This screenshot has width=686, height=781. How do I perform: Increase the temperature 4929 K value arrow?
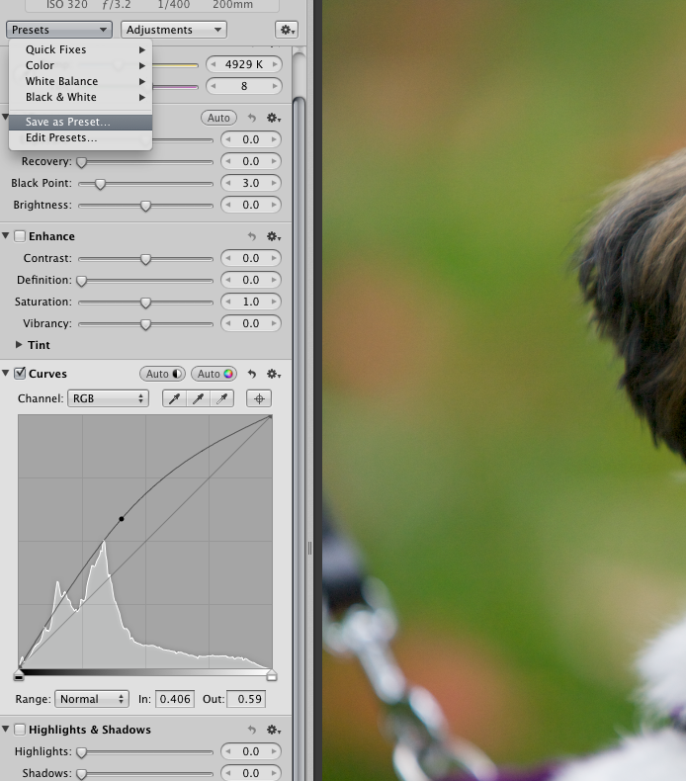(x=274, y=64)
